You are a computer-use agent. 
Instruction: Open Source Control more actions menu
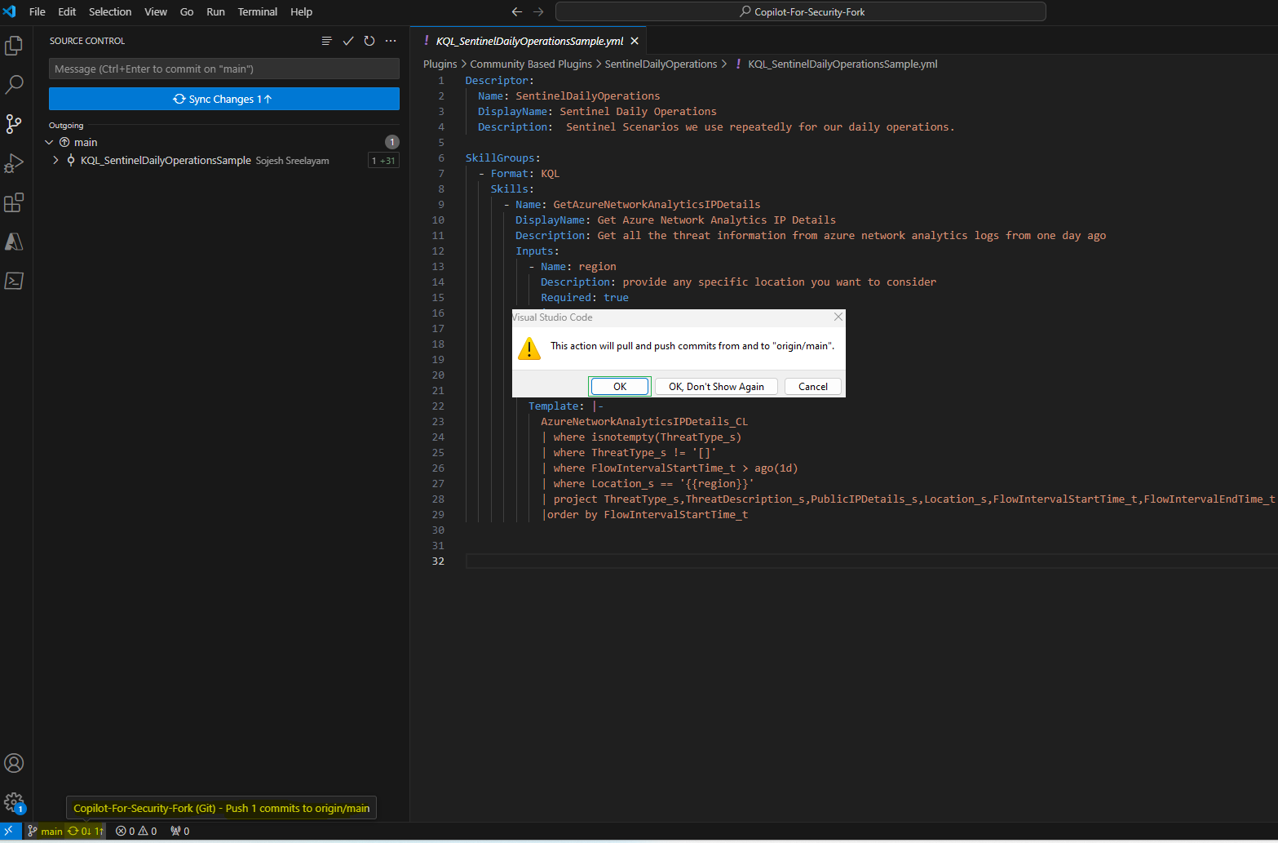[391, 41]
